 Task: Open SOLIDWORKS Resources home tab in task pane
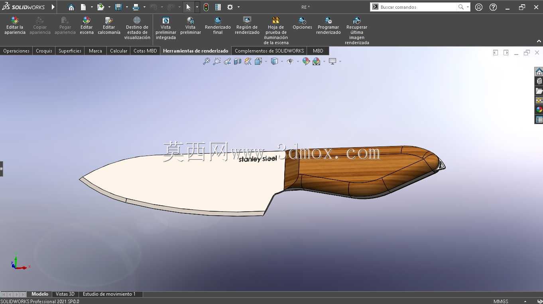point(539,72)
